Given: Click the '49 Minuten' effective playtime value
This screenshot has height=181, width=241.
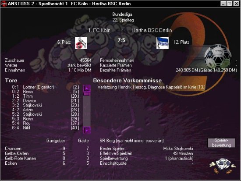Looking at the screenshot, I should [183, 153].
